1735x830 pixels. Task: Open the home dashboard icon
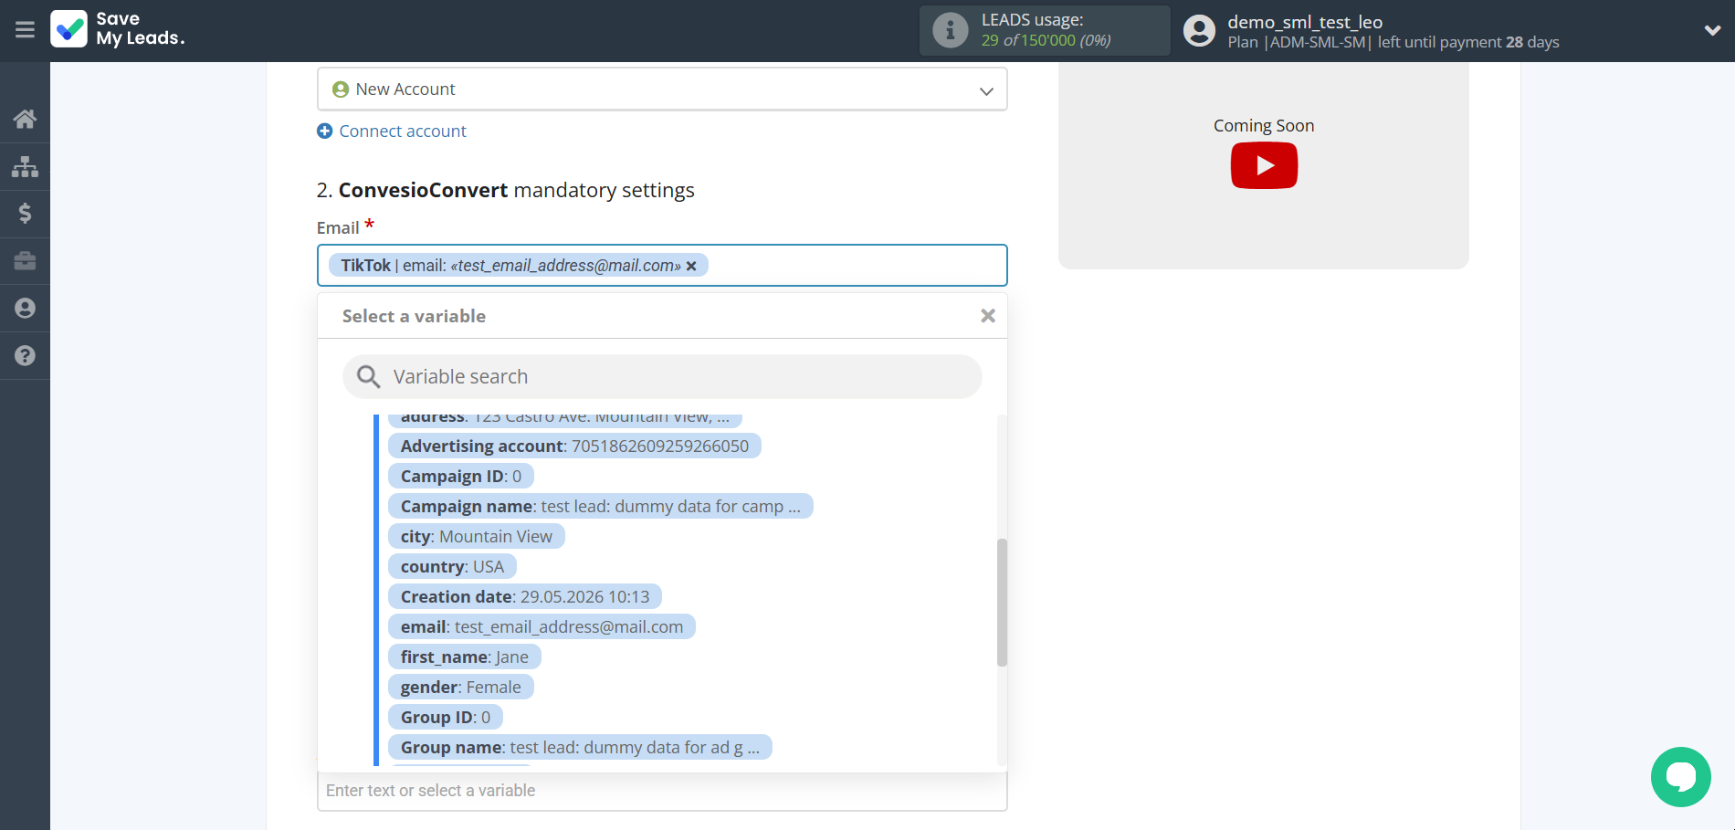[25, 119]
